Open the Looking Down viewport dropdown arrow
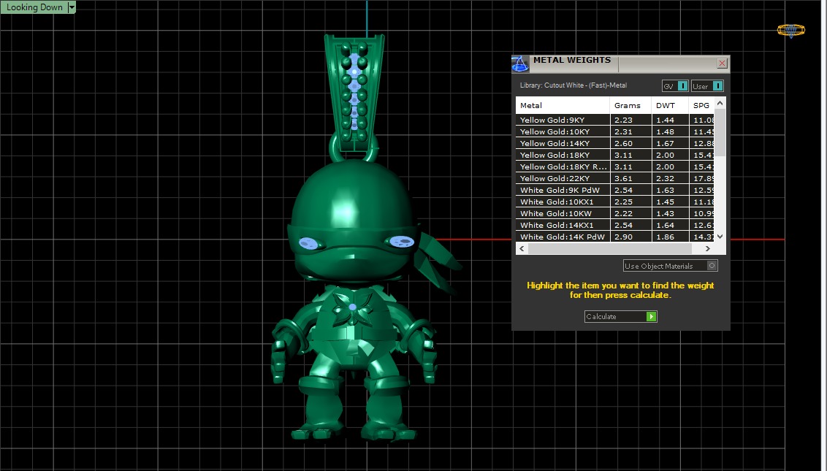Viewport: 827px width, 471px height. (72, 7)
